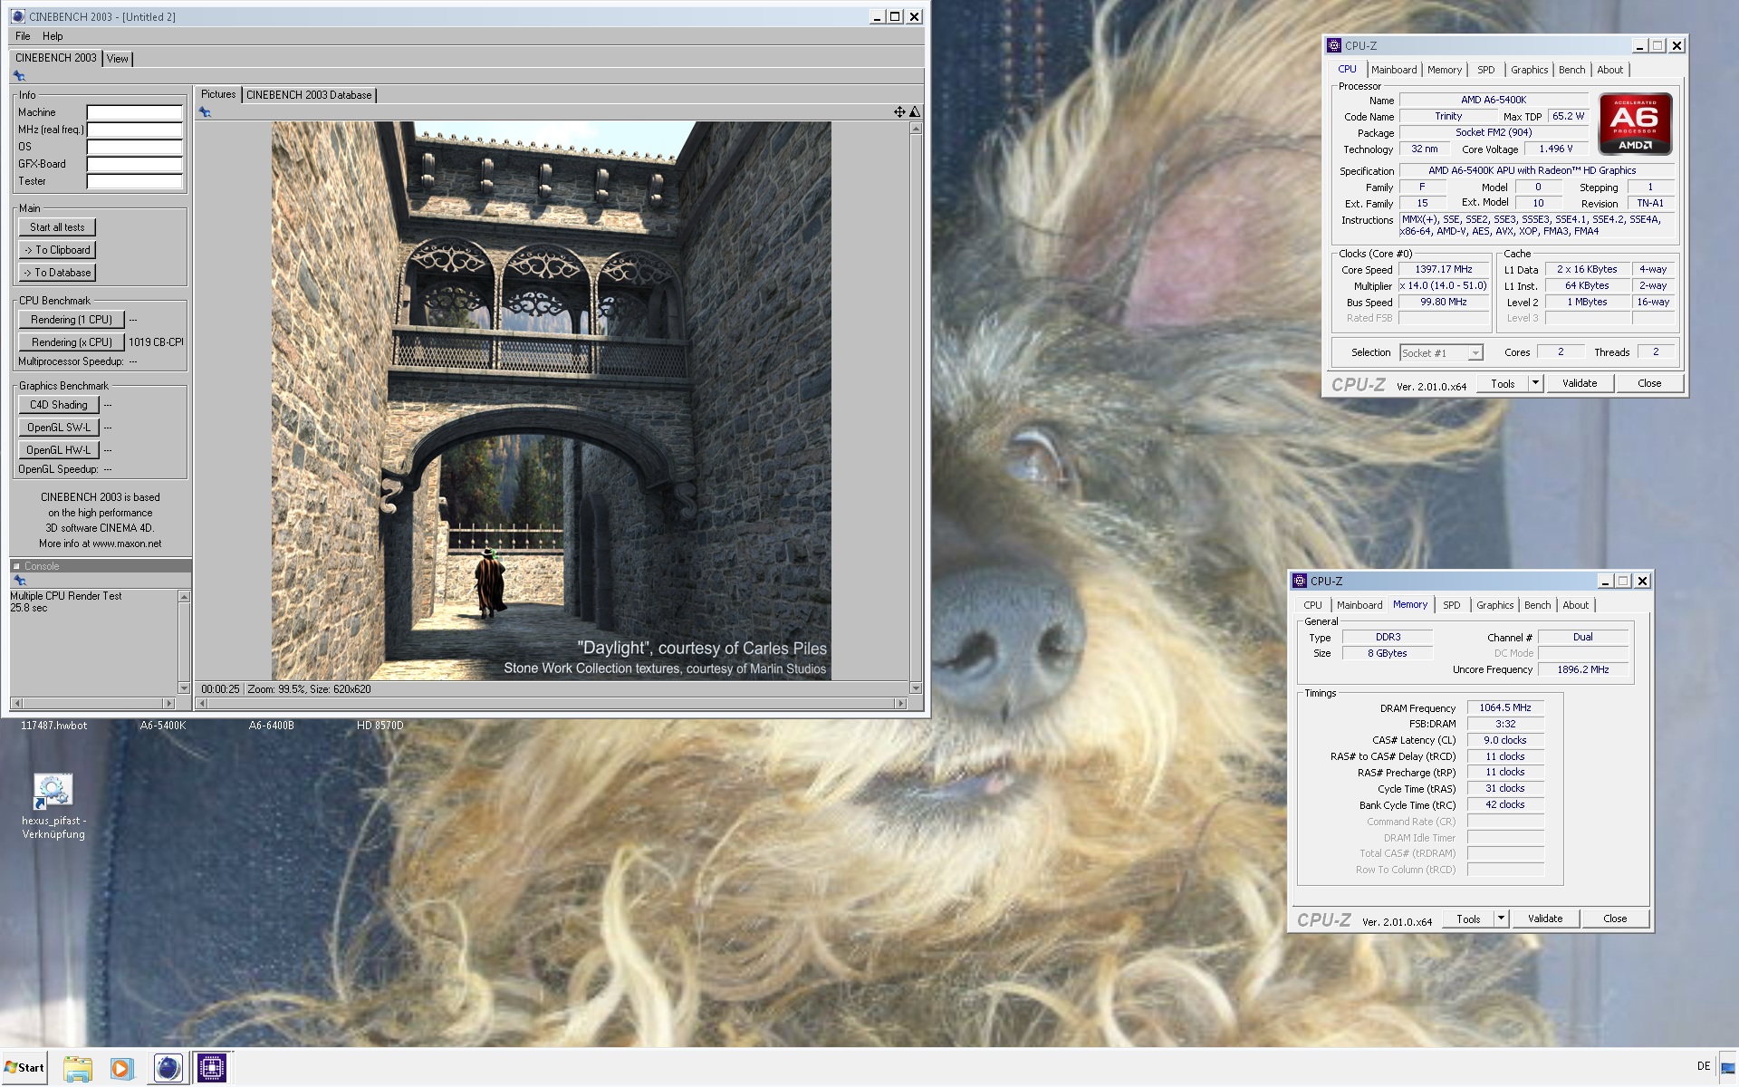1739x1087 pixels.
Task: Click Close button in the CPU-Z CPU window
Action: coord(1649,383)
